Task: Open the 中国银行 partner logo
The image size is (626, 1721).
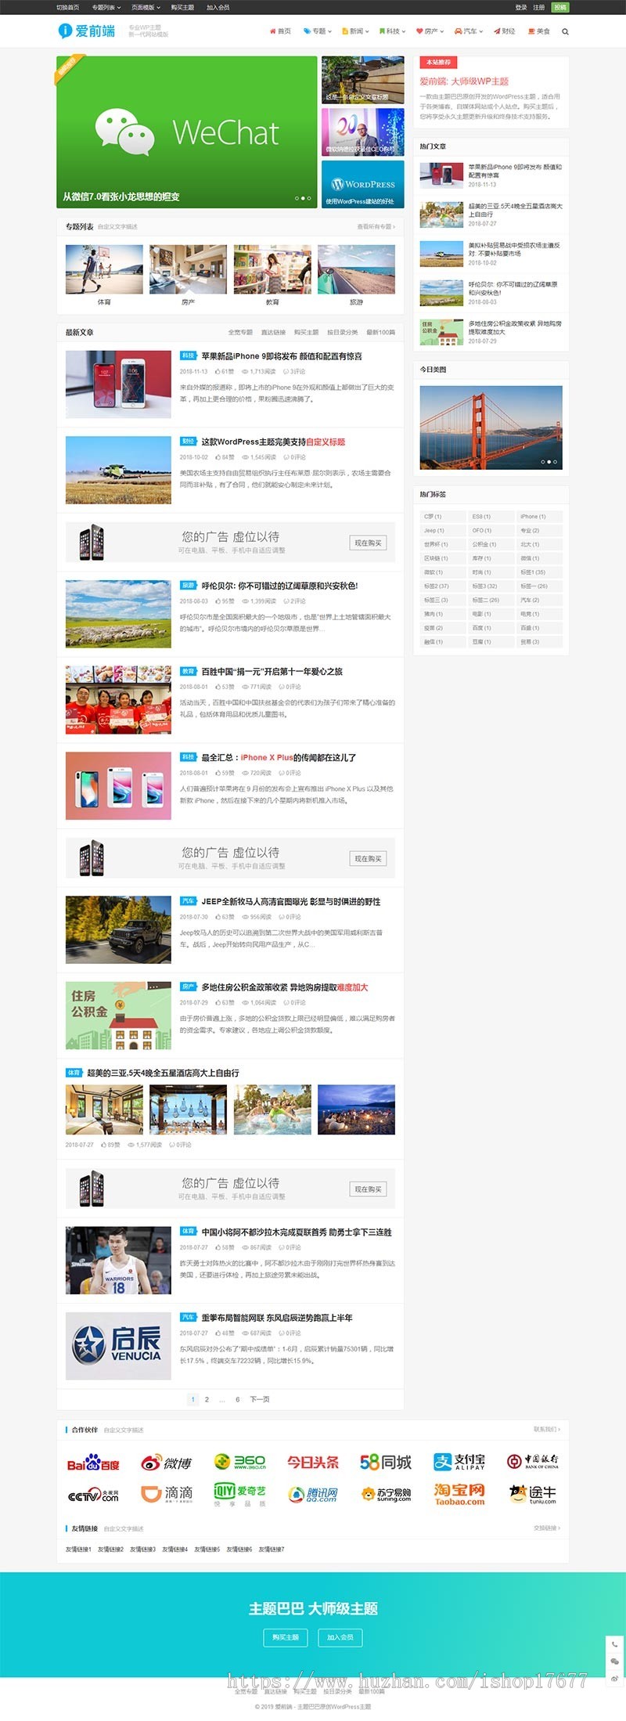Action: coord(533,1462)
